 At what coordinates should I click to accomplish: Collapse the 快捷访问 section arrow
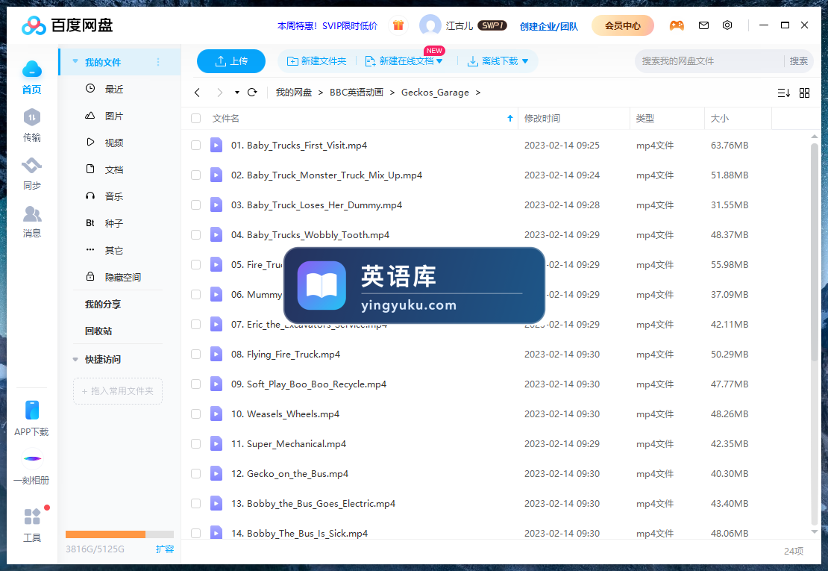(75, 360)
